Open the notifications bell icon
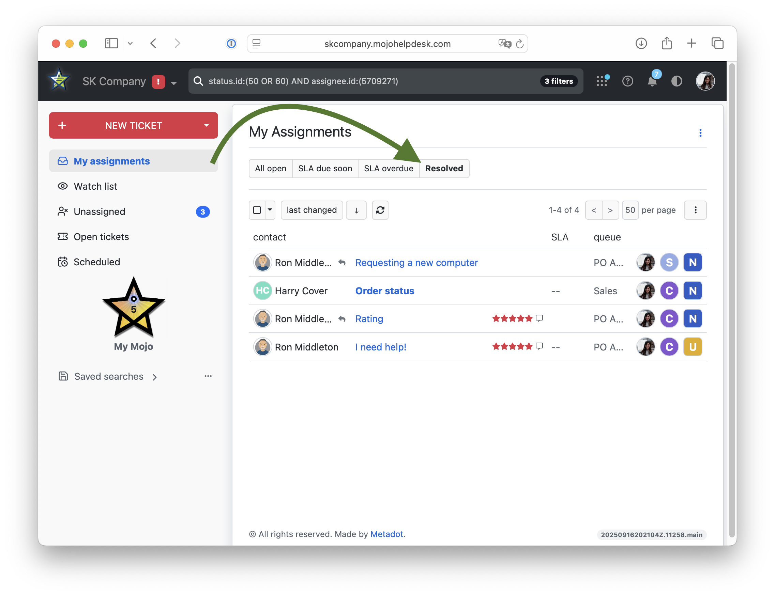The width and height of the screenshot is (775, 596). pos(652,81)
